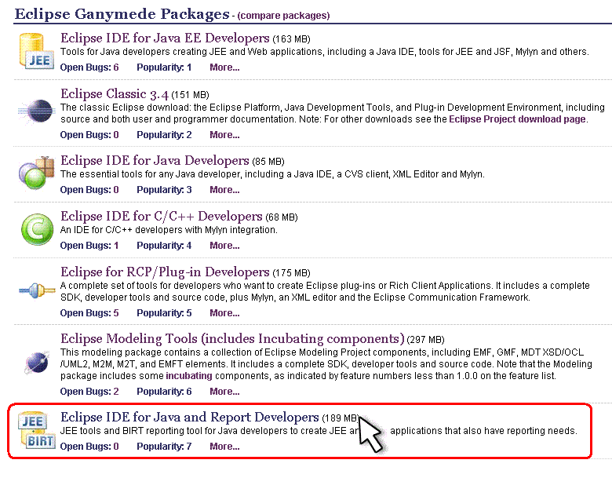Open Eclipse IDE for Java EE Developers title
The height and width of the screenshot is (478, 612).
165,38
